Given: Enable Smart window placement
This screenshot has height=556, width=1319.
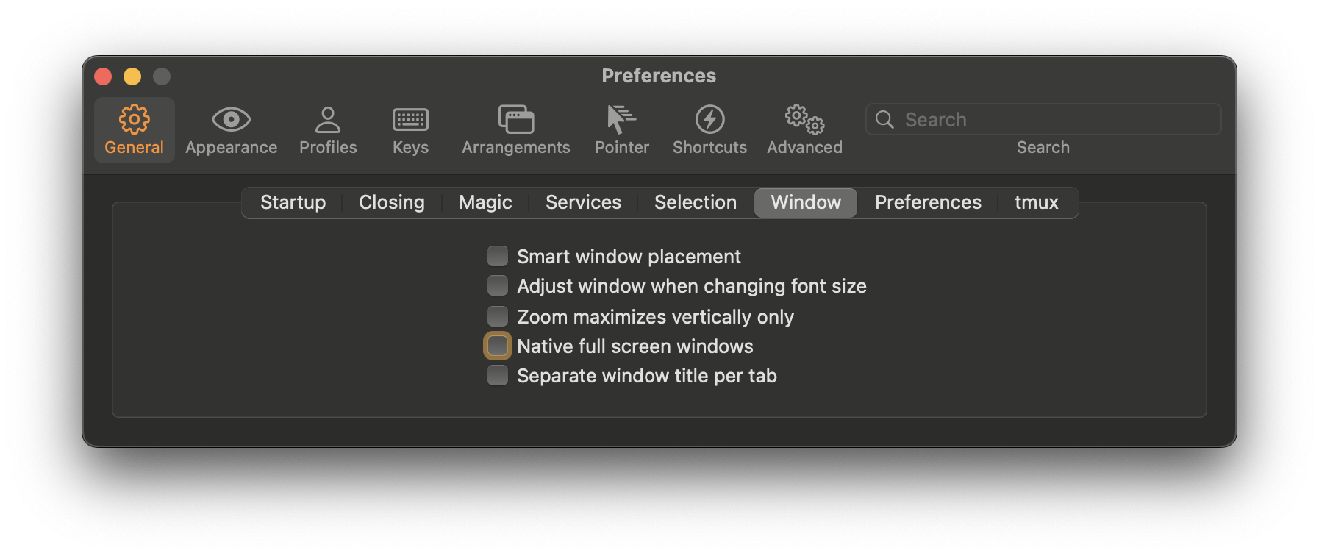Looking at the screenshot, I should pos(497,255).
